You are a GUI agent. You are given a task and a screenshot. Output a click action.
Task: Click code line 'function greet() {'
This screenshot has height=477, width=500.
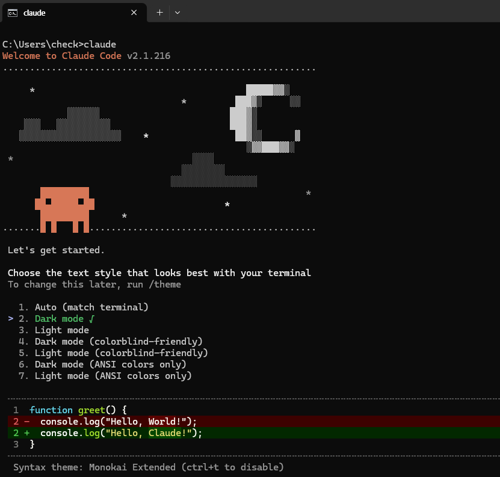click(x=78, y=410)
